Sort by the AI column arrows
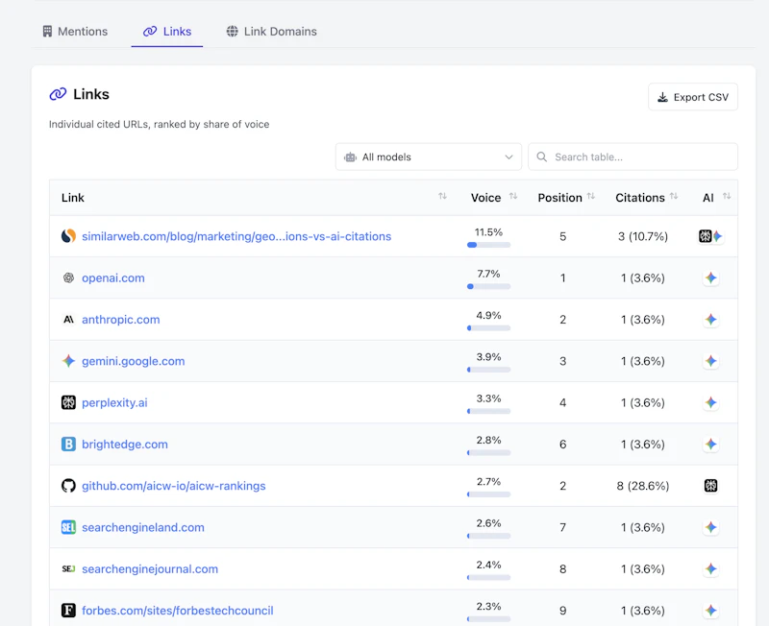Screen dimensions: 769x626 (x=727, y=197)
